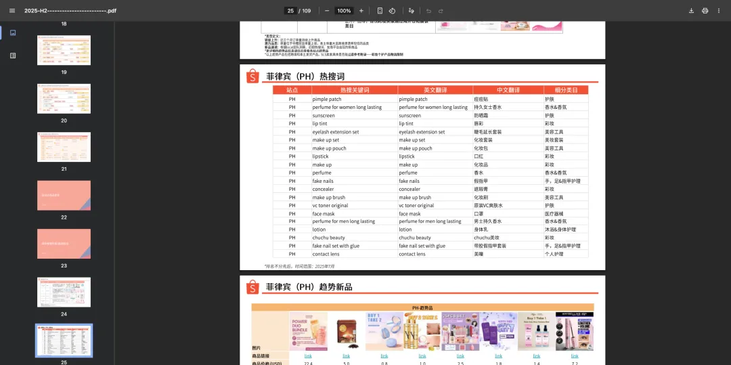Image resolution: width=731 pixels, height=365 pixels.
Task: Select page 24 thumbnail
Action: click(x=64, y=292)
